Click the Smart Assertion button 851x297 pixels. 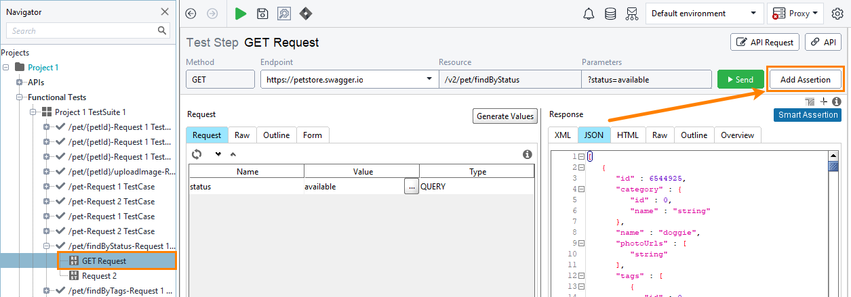(x=807, y=115)
